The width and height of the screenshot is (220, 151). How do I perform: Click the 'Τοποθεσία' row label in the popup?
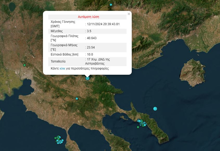pyautogui.click(x=58, y=61)
